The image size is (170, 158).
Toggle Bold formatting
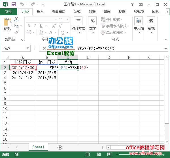pos(29,26)
